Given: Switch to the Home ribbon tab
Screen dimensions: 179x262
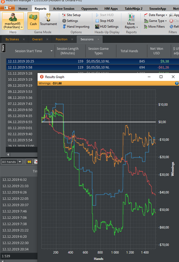Looking at the screenshot, I should 23,9.
